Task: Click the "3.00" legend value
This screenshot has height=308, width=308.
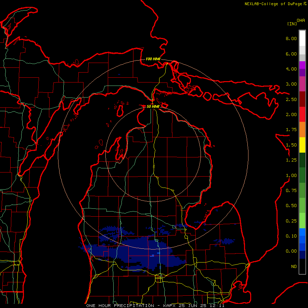Action: (291, 84)
